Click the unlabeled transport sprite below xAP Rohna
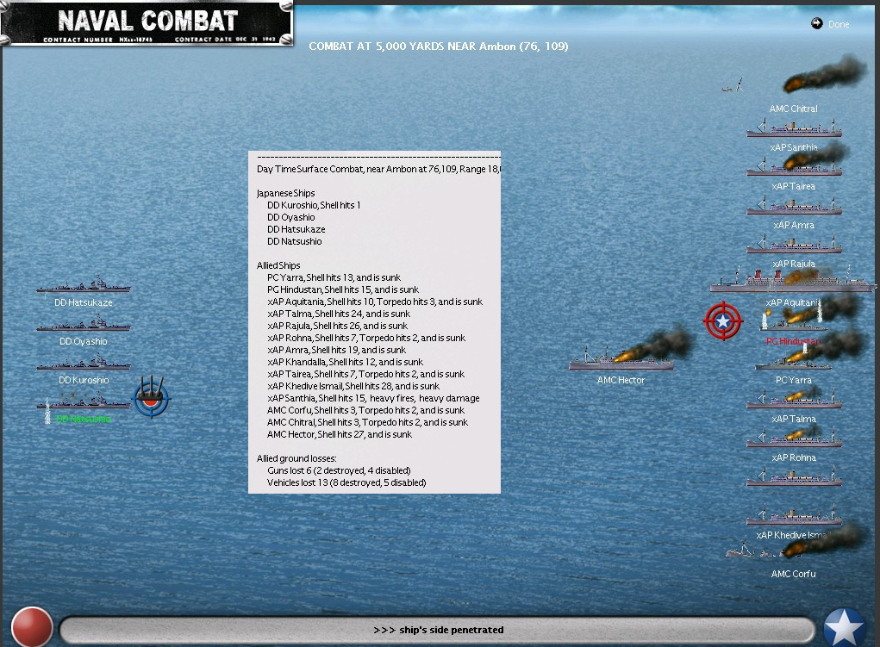The image size is (880, 647). 794,476
